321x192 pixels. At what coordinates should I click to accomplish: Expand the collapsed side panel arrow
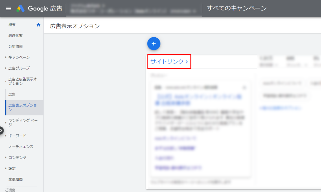[x=1, y=130]
